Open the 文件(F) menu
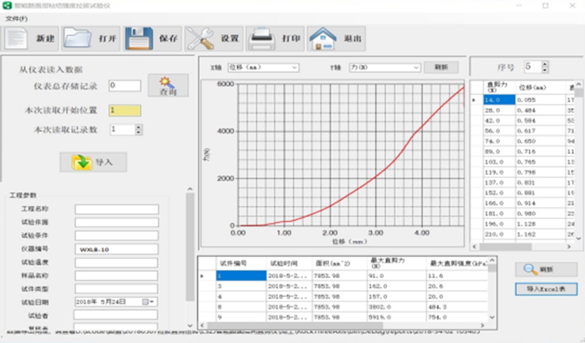This screenshot has width=585, height=343. [x=16, y=19]
